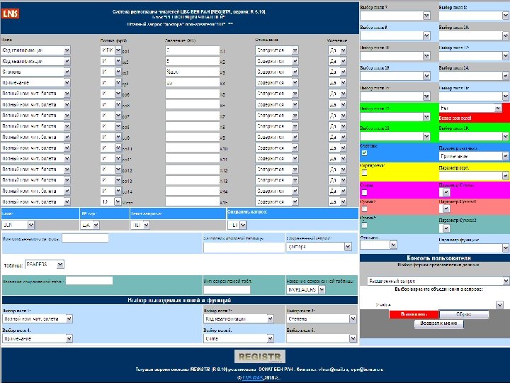Click the saved query name input field

tap(85, 238)
